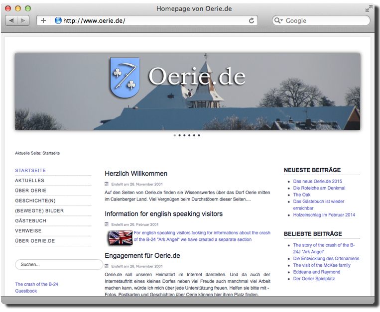Viewport: 380px width, 312px height.
Task: Select the third slideshow dot indicator
Action: 184,135
